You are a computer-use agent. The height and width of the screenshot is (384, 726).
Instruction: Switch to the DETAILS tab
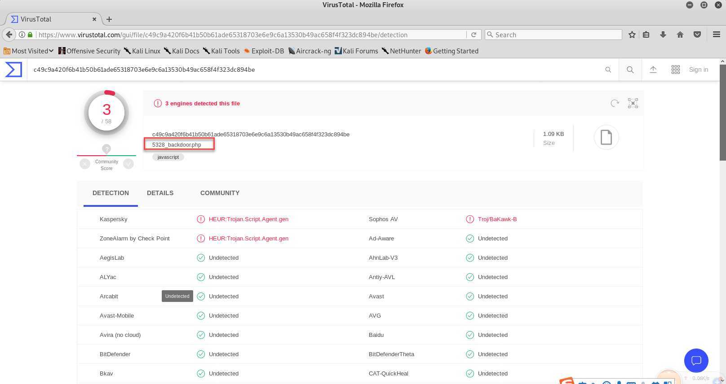point(160,193)
